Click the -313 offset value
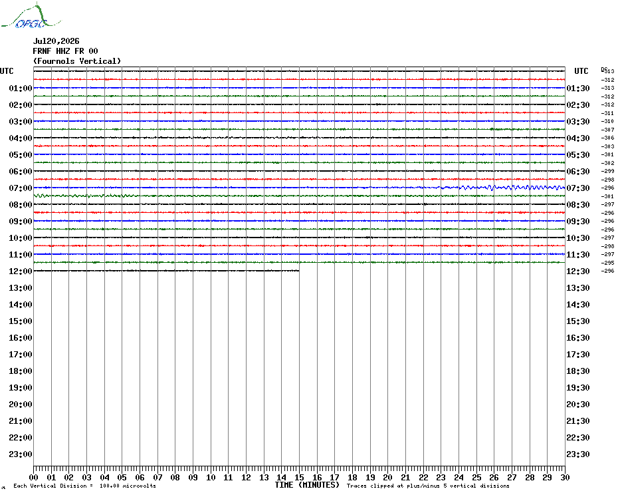 pos(608,88)
